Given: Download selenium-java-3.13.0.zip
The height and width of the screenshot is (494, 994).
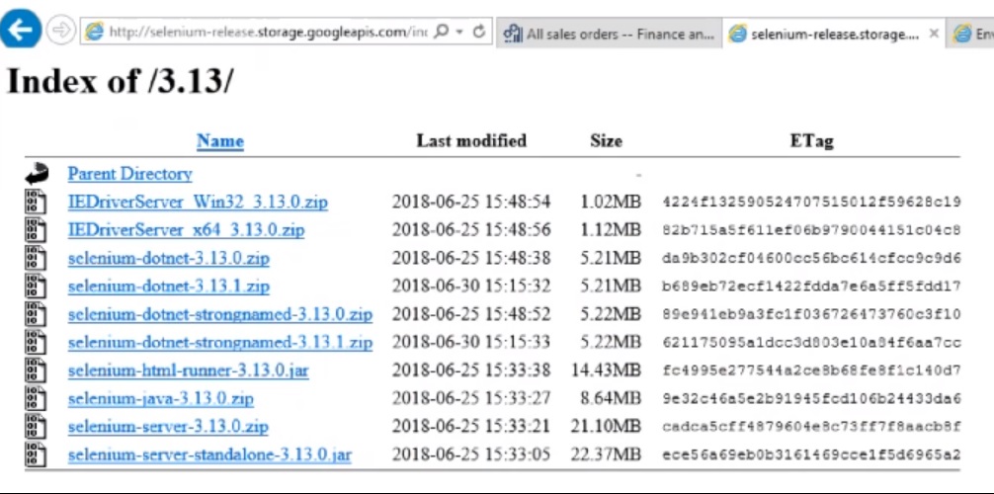Looking at the screenshot, I should coord(161,398).
